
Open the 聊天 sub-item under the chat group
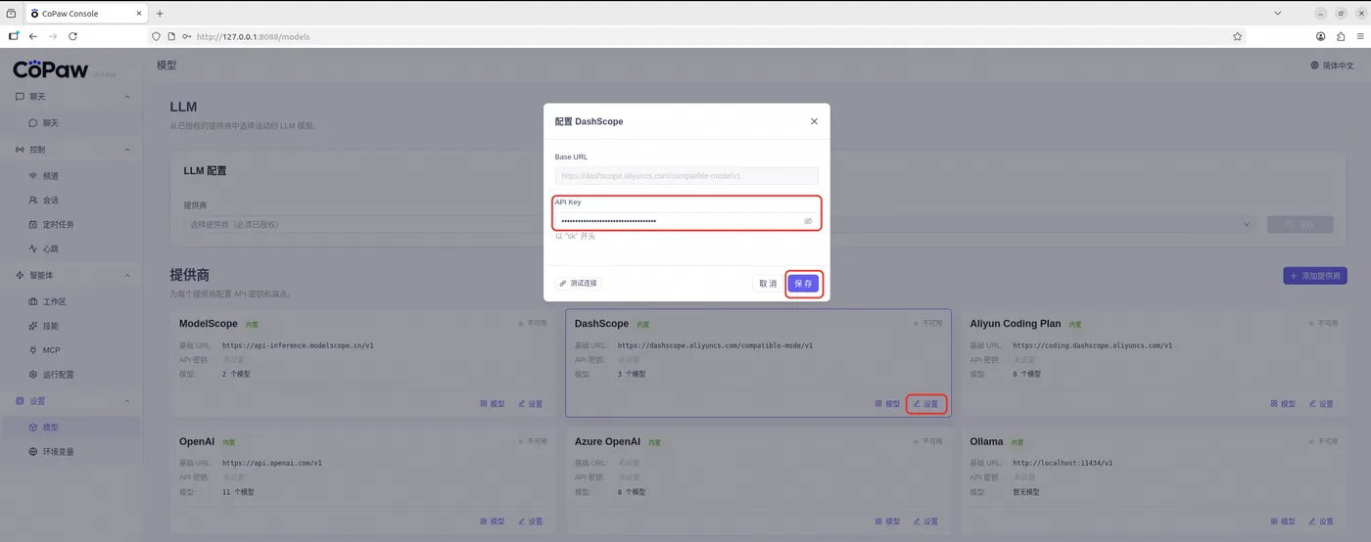click(51, 123)
